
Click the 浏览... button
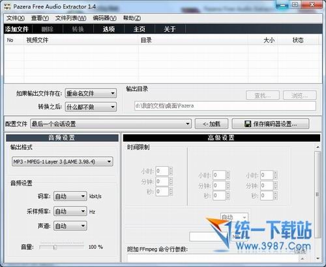coord(299,95)
